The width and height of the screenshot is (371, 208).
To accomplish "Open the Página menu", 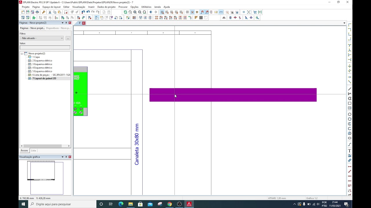I will point(36,7).
